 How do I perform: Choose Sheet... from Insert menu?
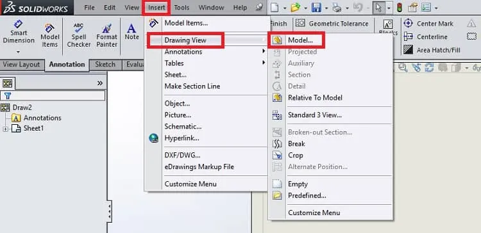pyautogui.click(x=176, y=75)
